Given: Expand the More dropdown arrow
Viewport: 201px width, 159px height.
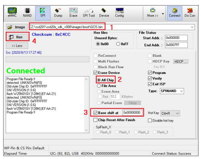Looking at the screenshot, I should pos(163,14).
